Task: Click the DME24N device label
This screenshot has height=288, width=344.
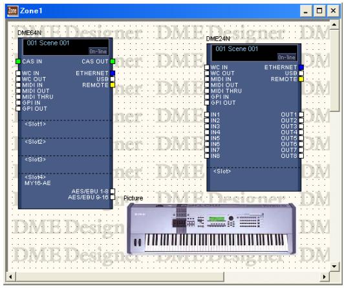Action: click(218, 39)
